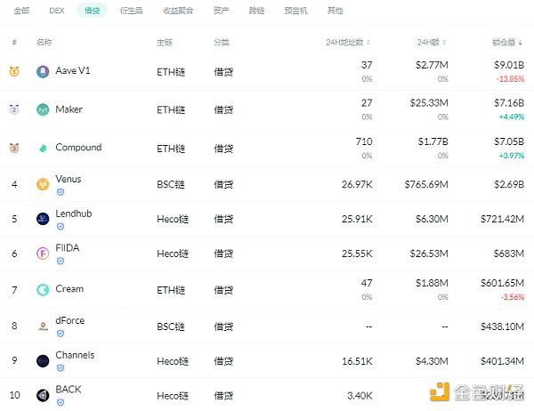
Task: Click the bronze third-place medal icon
Action: [14, 149]
